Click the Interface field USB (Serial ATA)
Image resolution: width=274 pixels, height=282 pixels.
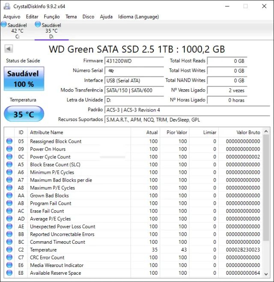click(x=134, y=80)
